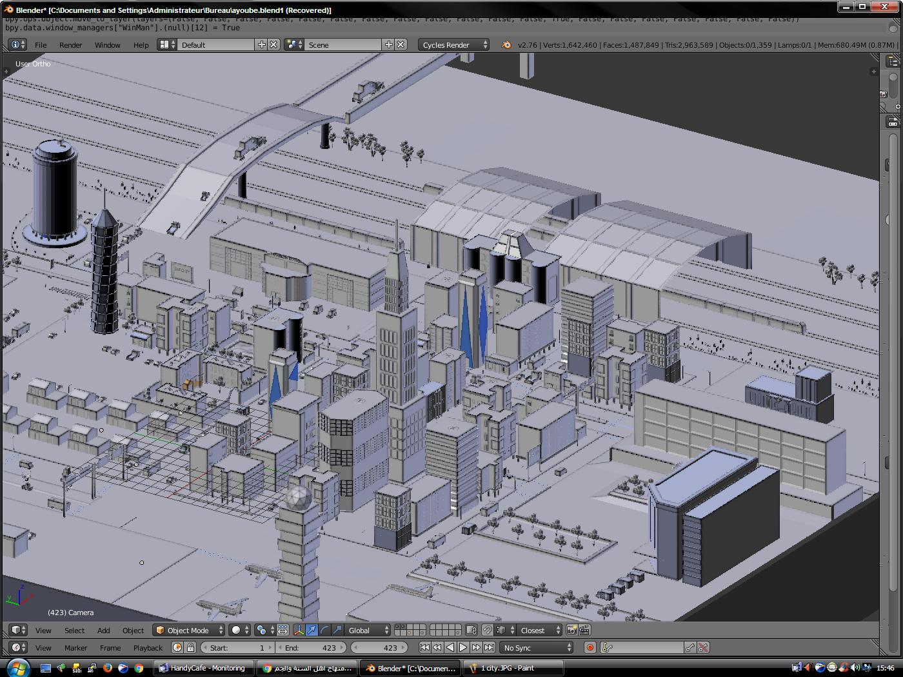Expand the No Sync playback dropdown
This screenshot has height=677, width=903.
537,647
